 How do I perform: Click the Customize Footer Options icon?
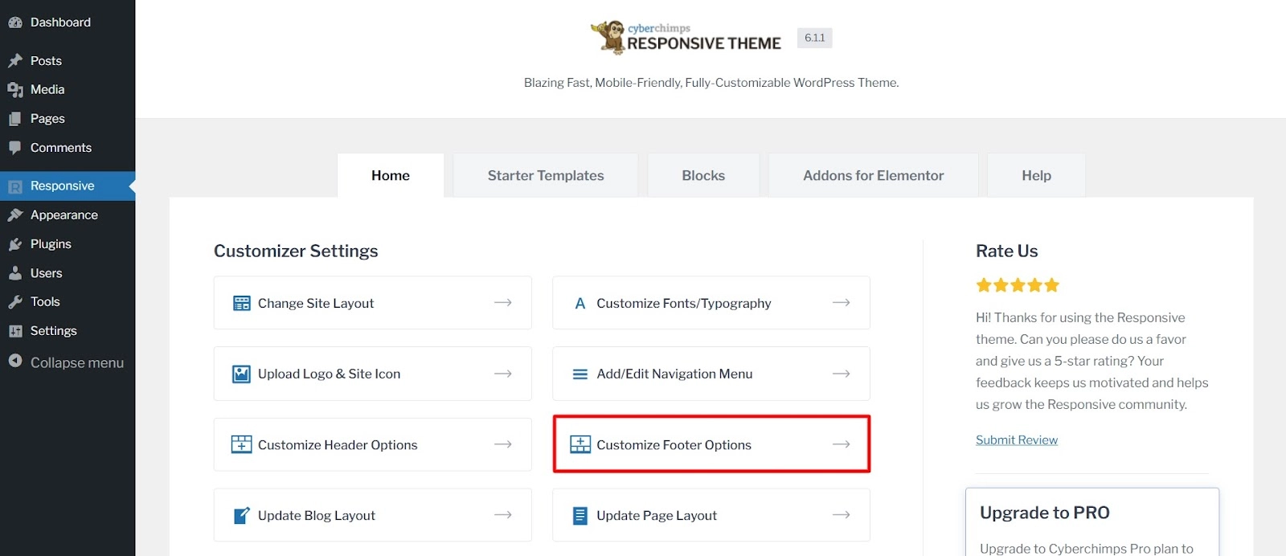coord(580,444)
